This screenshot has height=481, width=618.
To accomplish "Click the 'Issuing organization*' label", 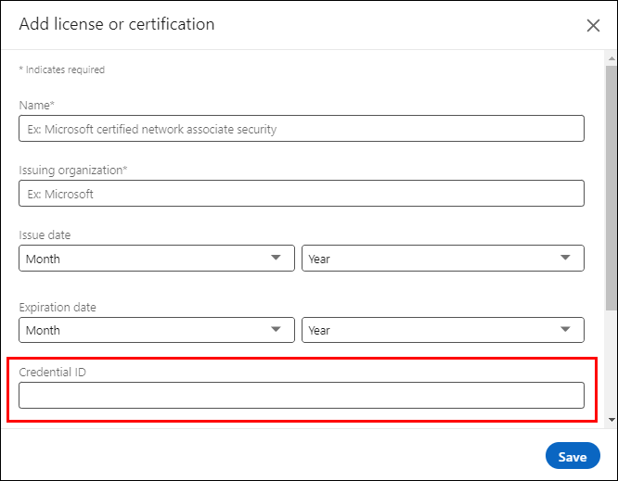I will tap(73, 171).
